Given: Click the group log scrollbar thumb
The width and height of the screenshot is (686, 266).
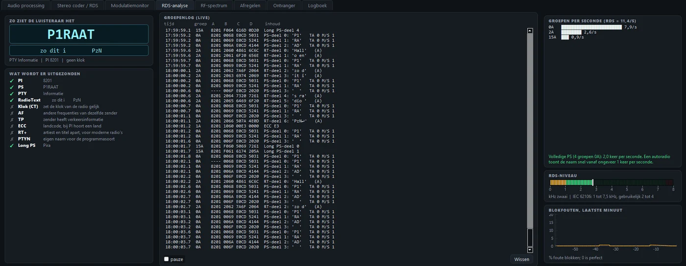Looking at the screenshot, I should (530, 237).
